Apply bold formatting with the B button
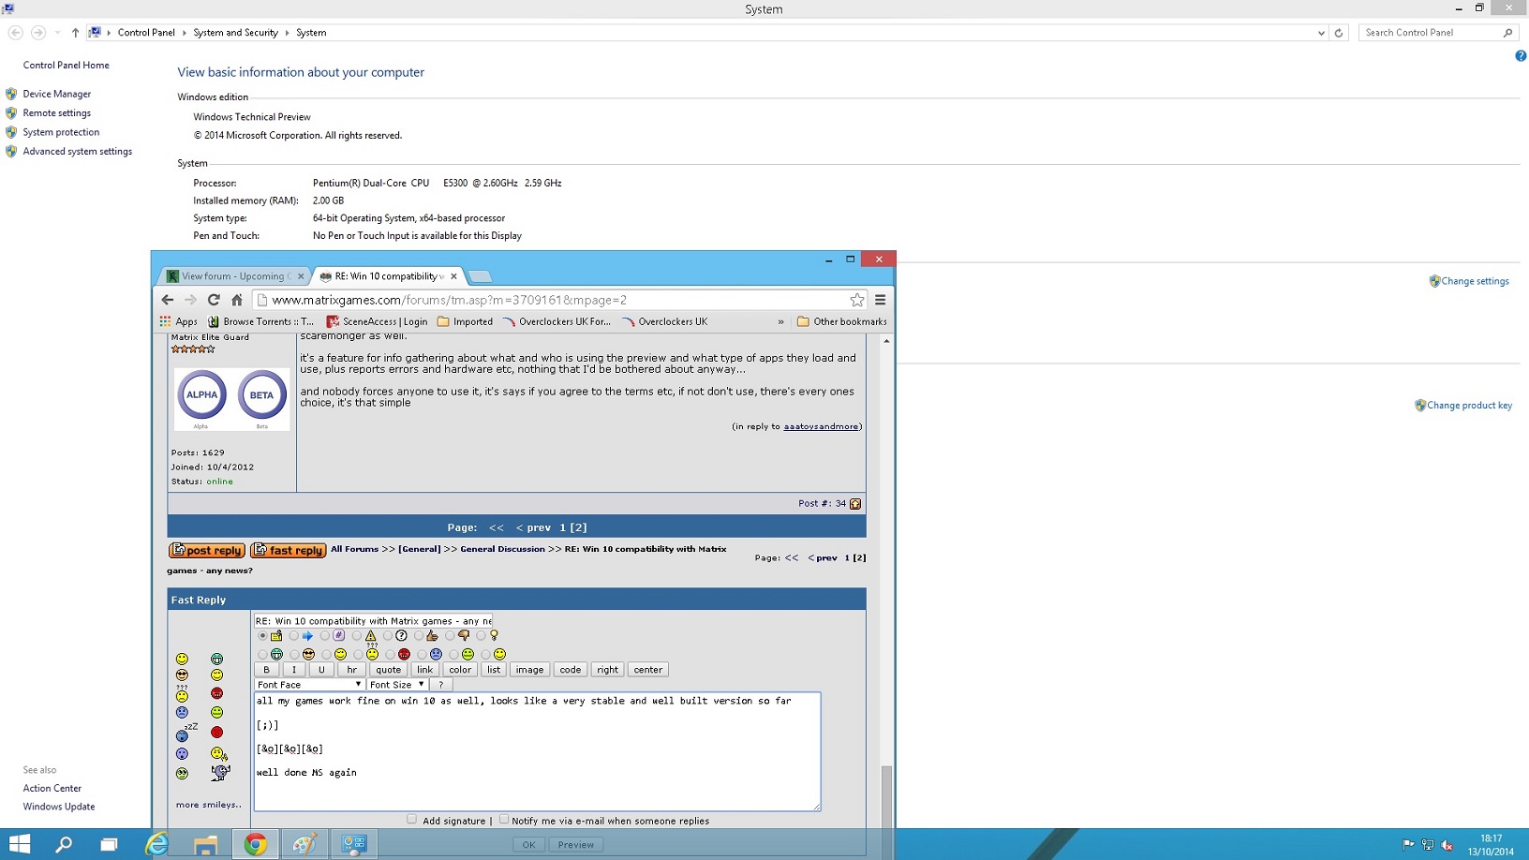Screen dimensions: 1529x860 pos(267,670)
